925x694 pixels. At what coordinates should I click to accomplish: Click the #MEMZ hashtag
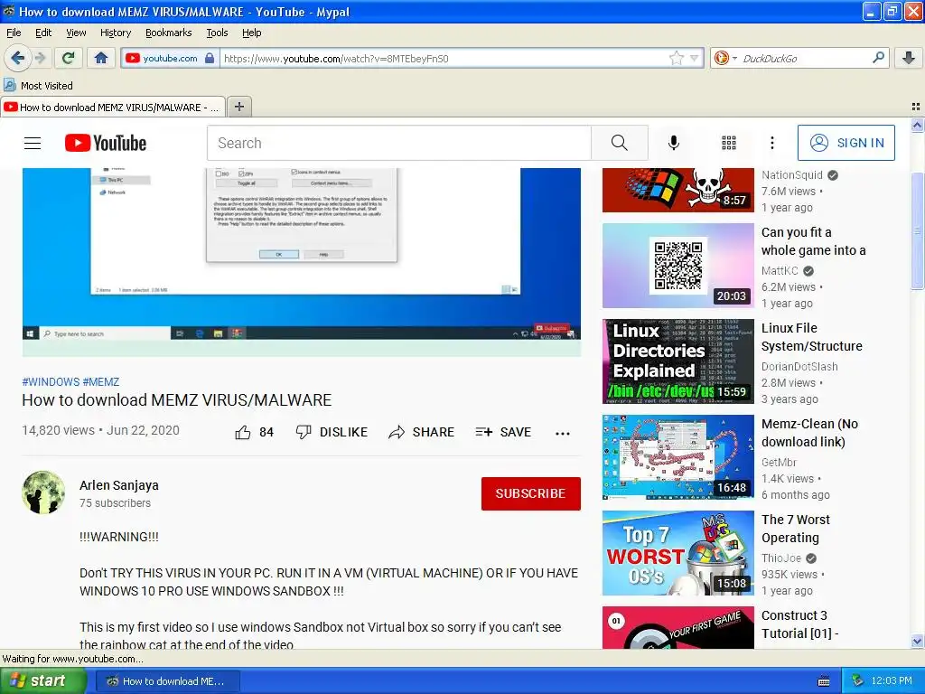tap(101, 382)
